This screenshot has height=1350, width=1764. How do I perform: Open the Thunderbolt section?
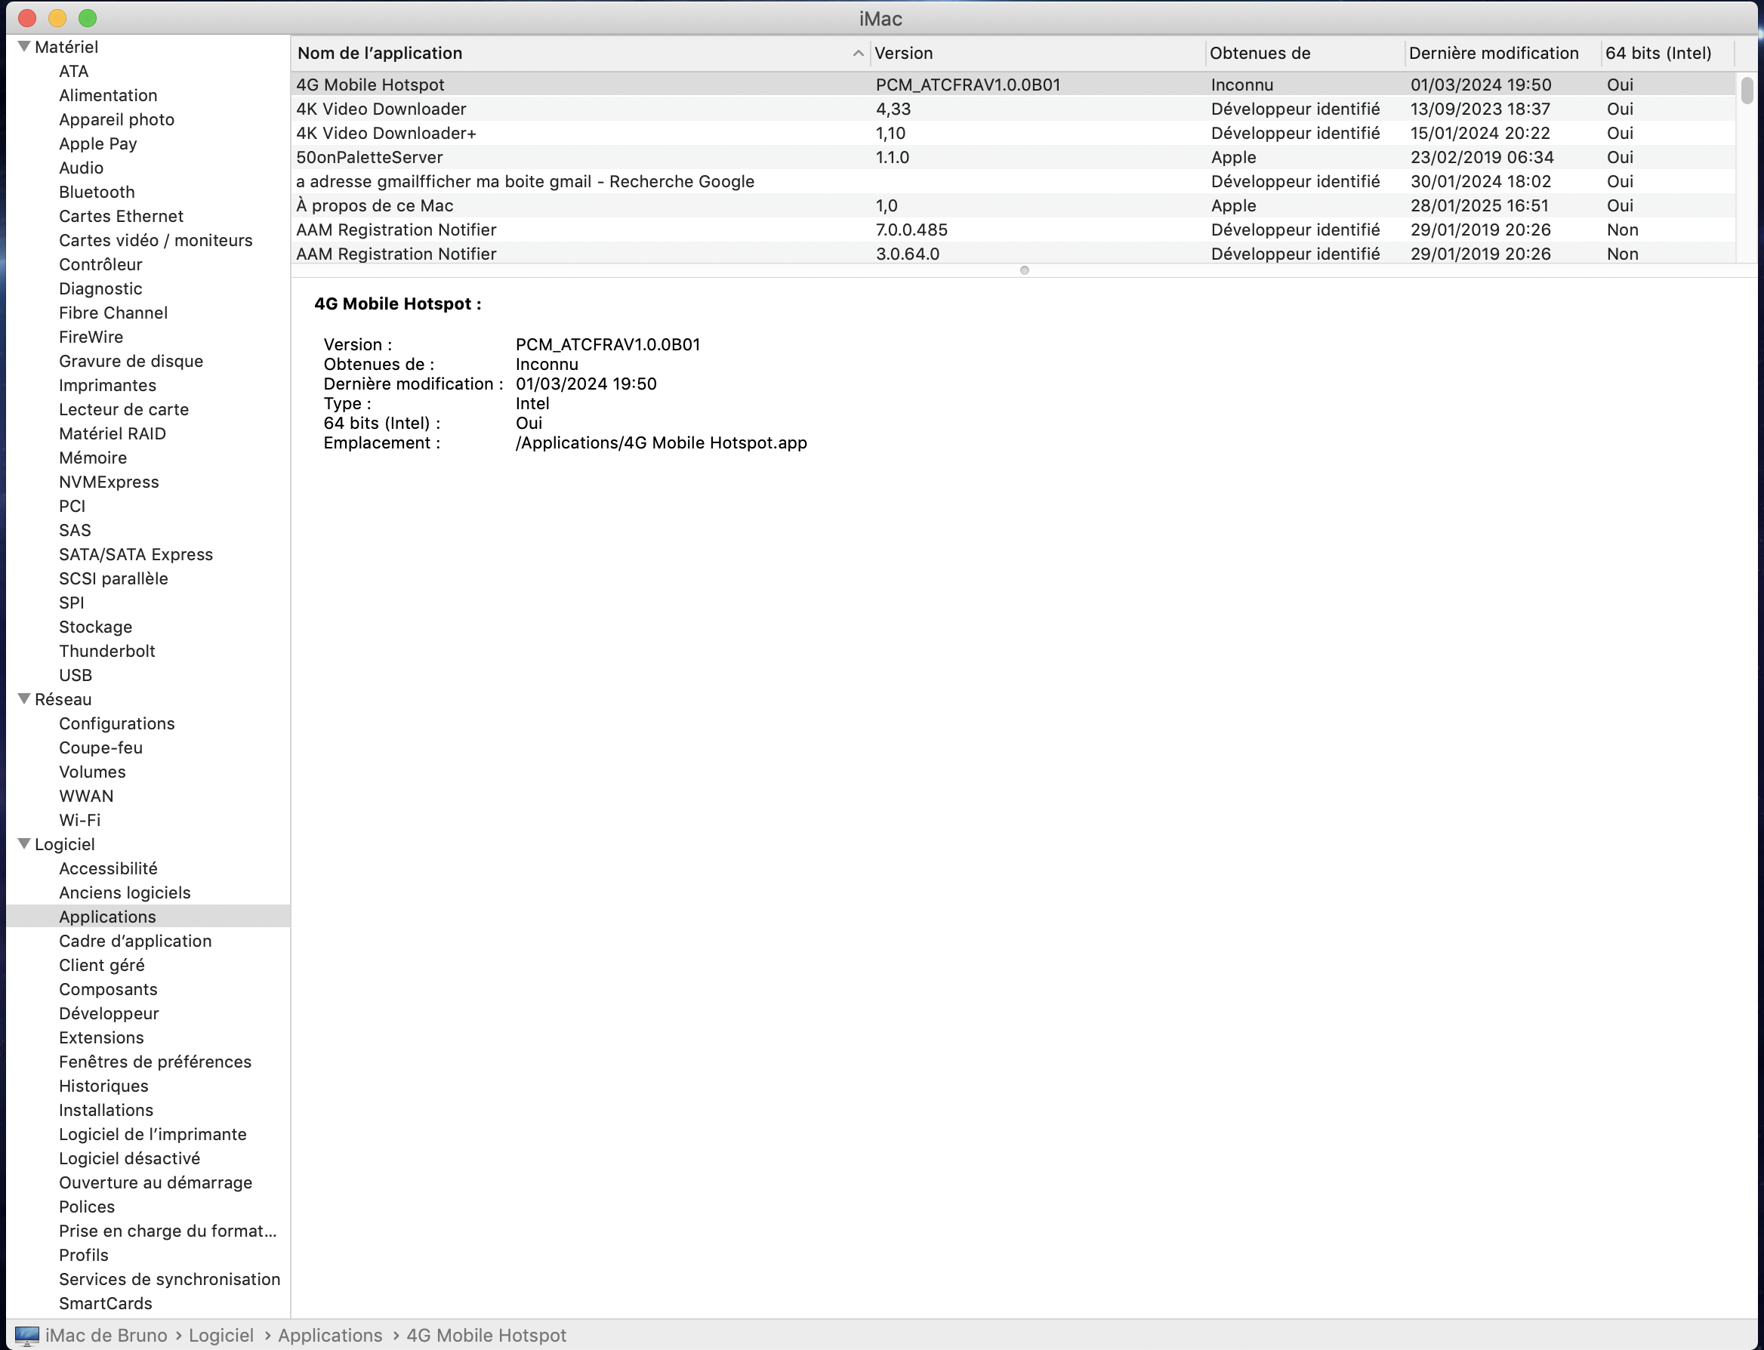point(107,650)
